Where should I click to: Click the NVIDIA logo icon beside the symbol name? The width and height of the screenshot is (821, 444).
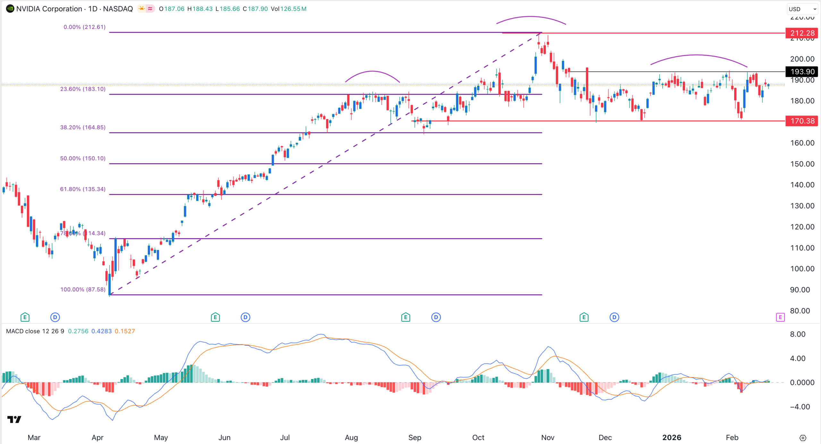10,9
